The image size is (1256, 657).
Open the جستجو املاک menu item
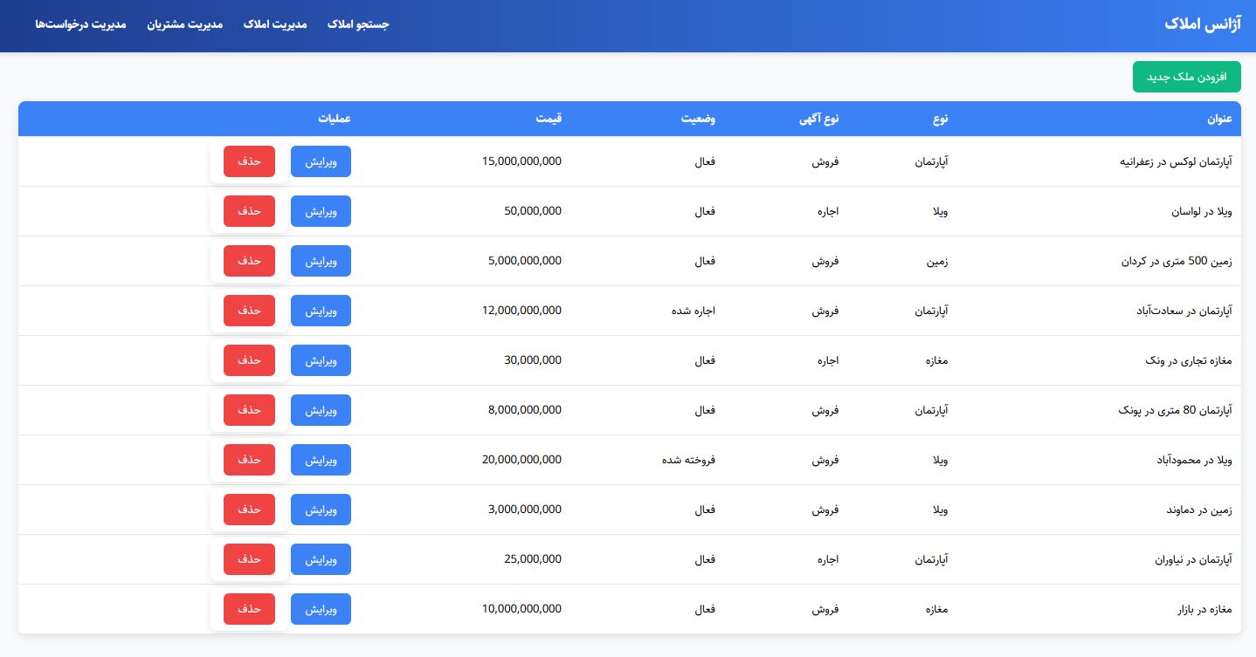pyautogui.click(x=358, y=24)
